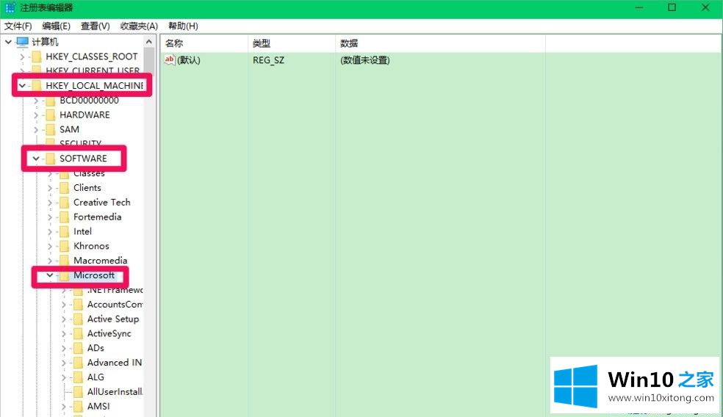The height and width of the screenshot is (417, 723).
Task: Click the Intel folder icon
Action: (x=64, y=231)
